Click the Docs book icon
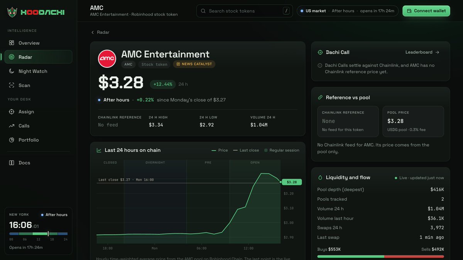 coord(12,163)
